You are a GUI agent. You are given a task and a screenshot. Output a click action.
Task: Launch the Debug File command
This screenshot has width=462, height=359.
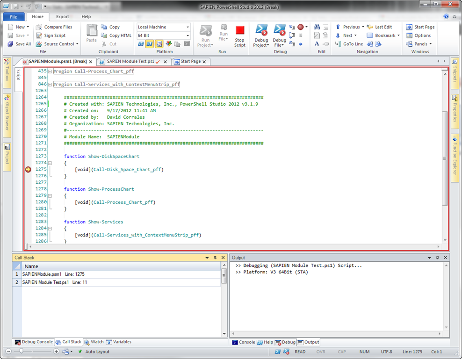[x=279, y=36]
